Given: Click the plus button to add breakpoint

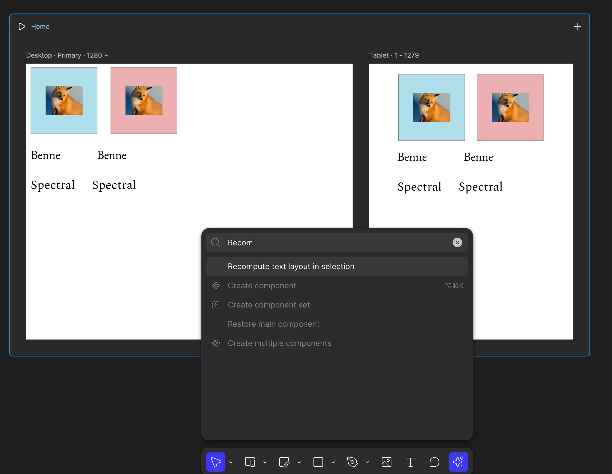Looking at the screenshot, I should (x=577, y=26).
